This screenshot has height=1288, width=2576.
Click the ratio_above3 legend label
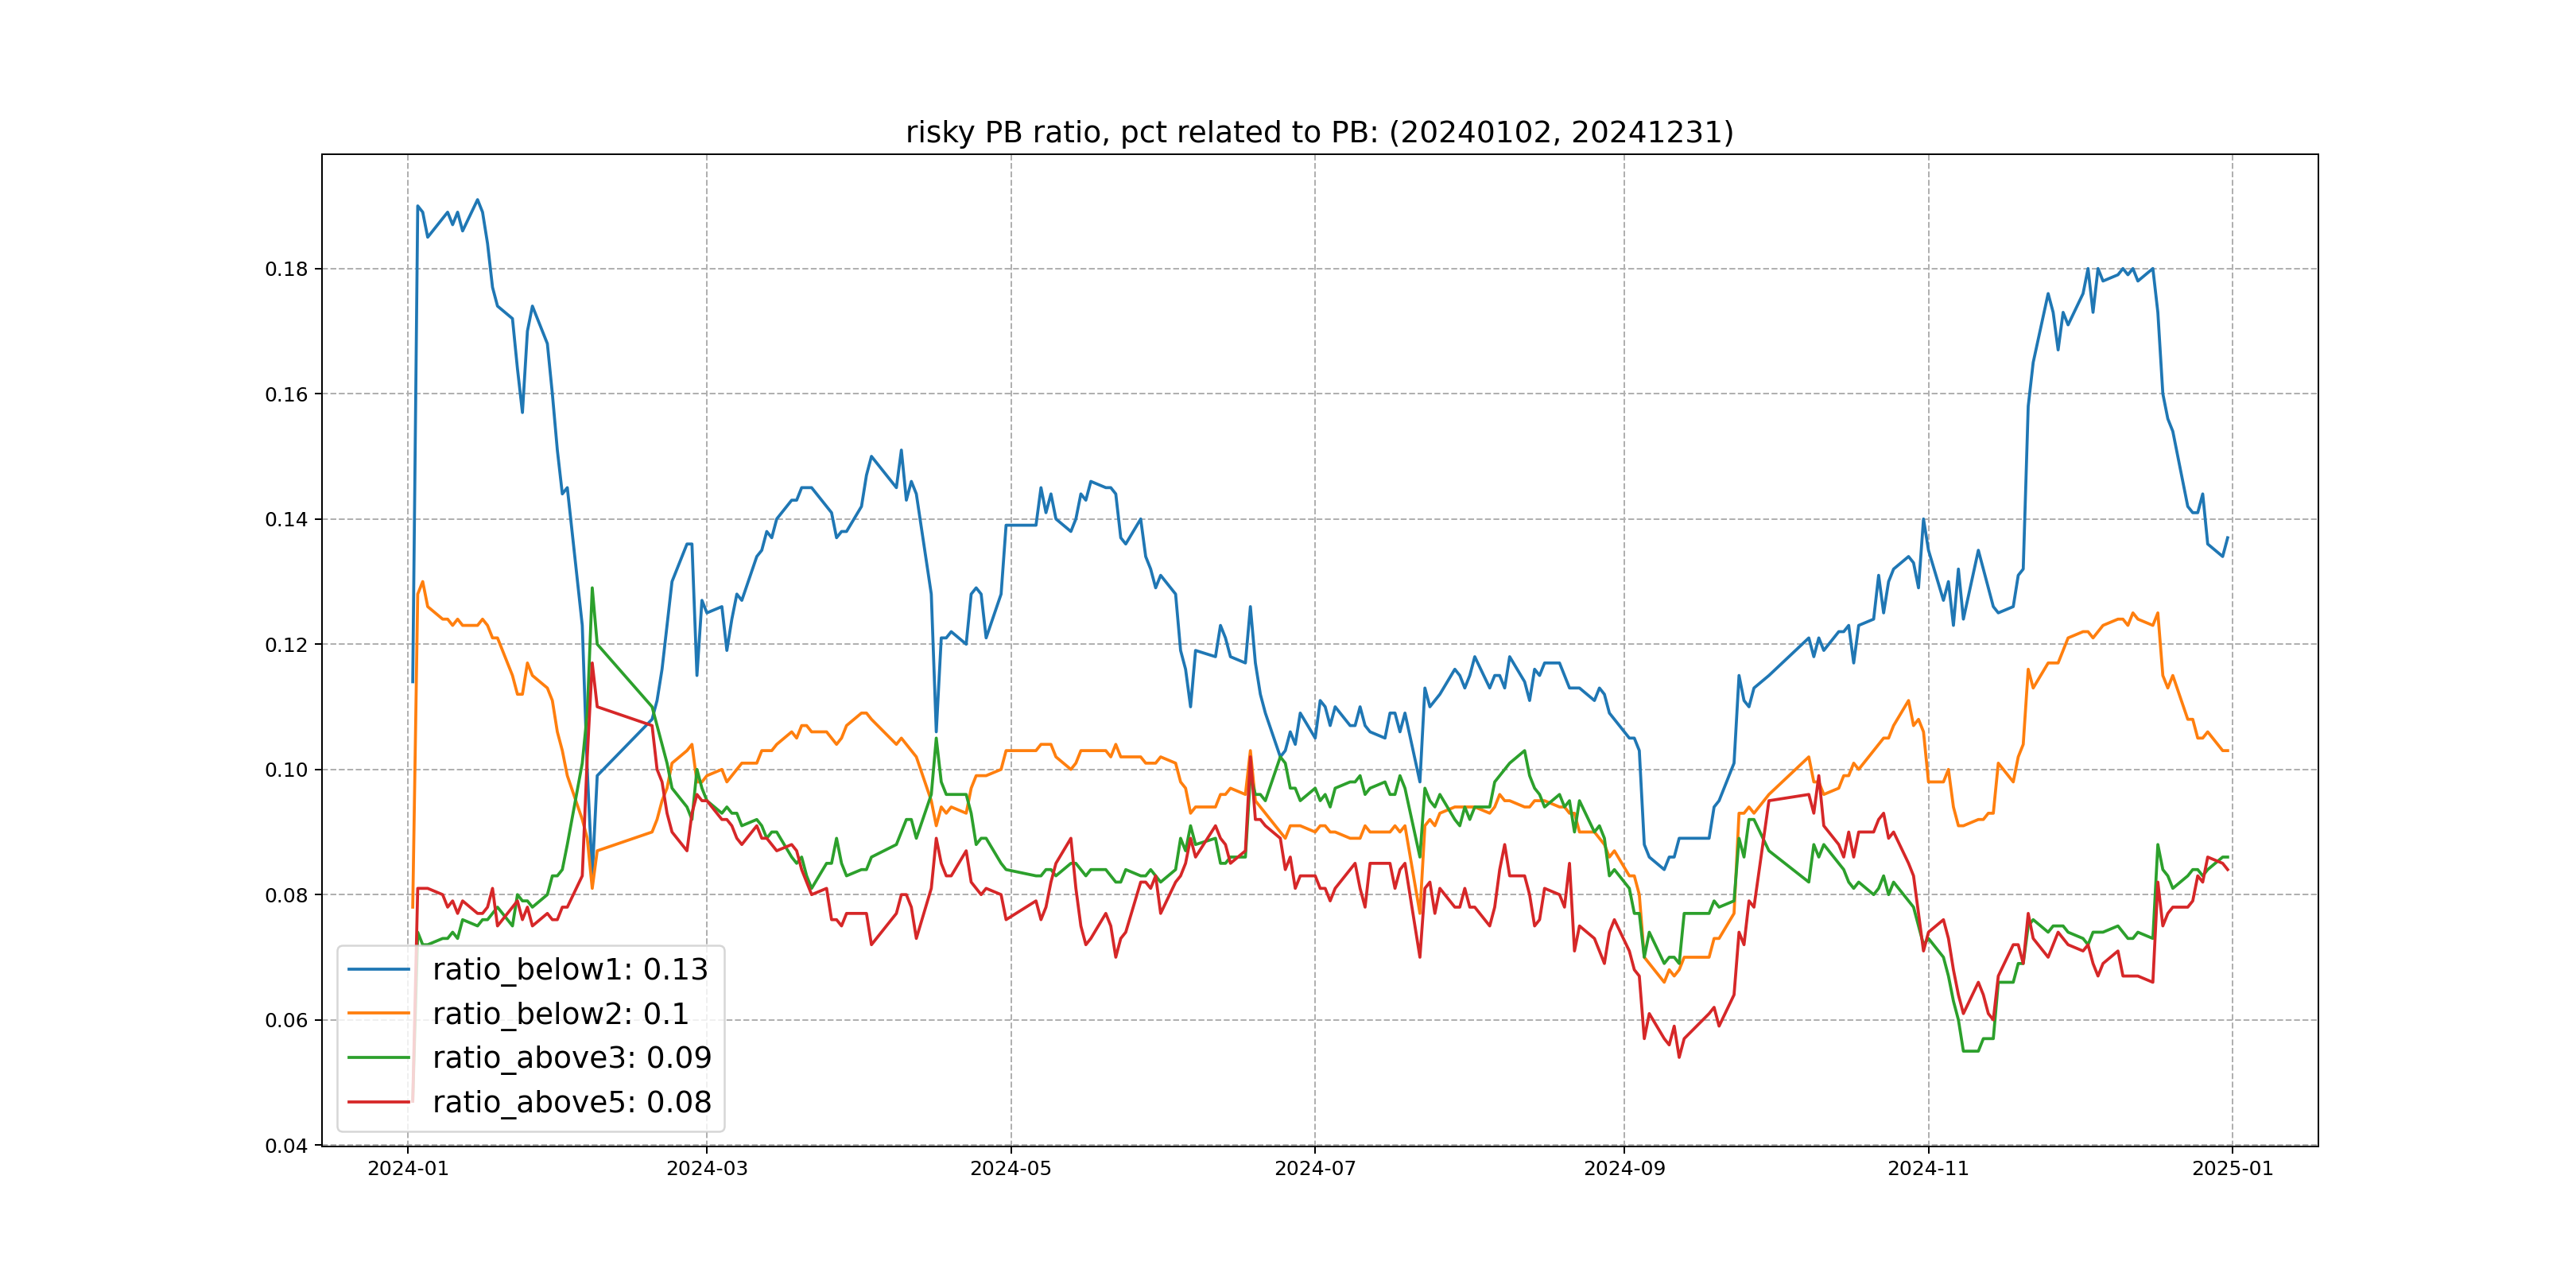pos(571,1057)
